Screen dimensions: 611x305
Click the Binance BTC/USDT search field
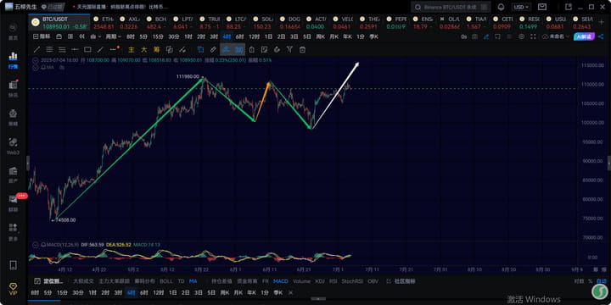[451, 7]
